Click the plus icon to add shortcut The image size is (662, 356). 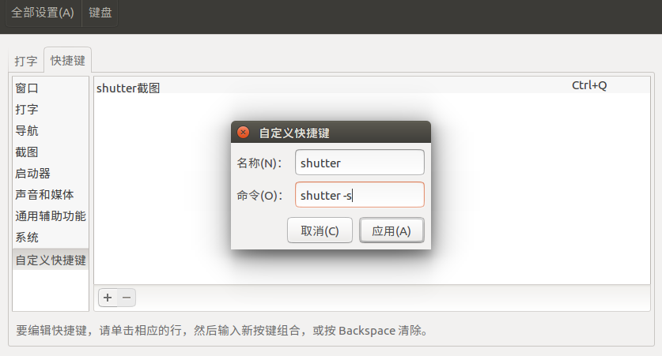[108, 298]
